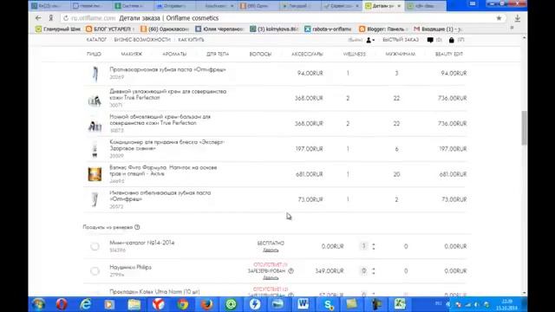Click product name 'Наушники Philips'

pos(130,268)
